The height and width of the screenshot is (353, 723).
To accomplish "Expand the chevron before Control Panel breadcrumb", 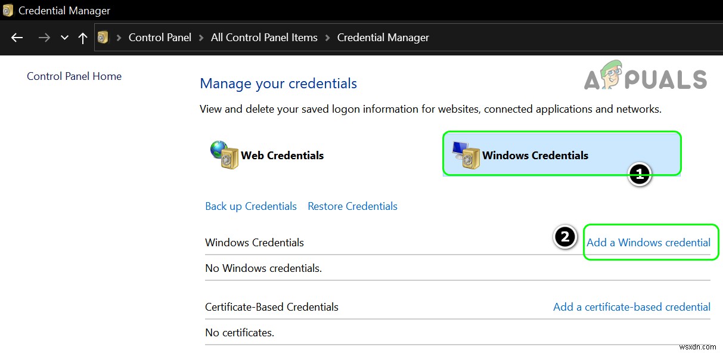I will tap(119, 38).
